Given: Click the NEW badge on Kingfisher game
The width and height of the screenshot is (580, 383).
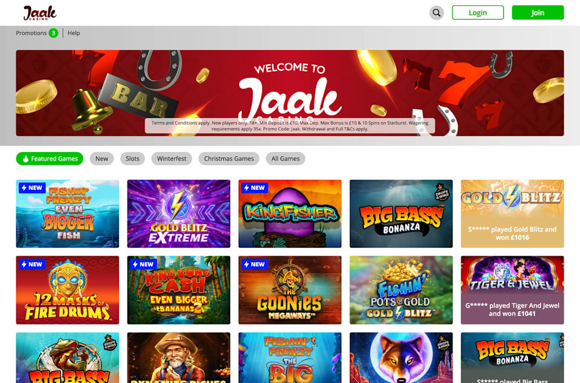Looking at the screenshot, I should pyautogui.click(x=254, y=187).
